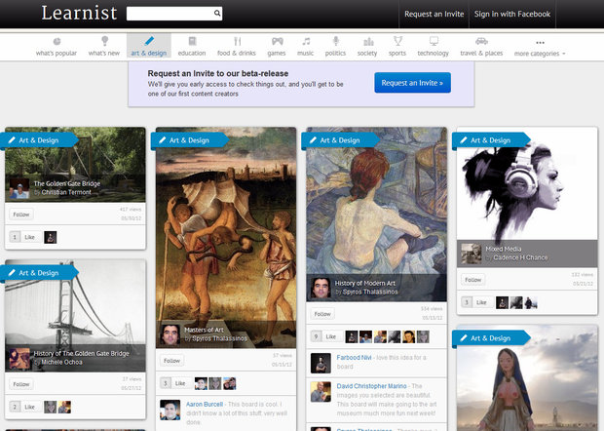Viewport: 604px width, 431px height.
Task: Select the music note icon
Action: pos(306,41)
